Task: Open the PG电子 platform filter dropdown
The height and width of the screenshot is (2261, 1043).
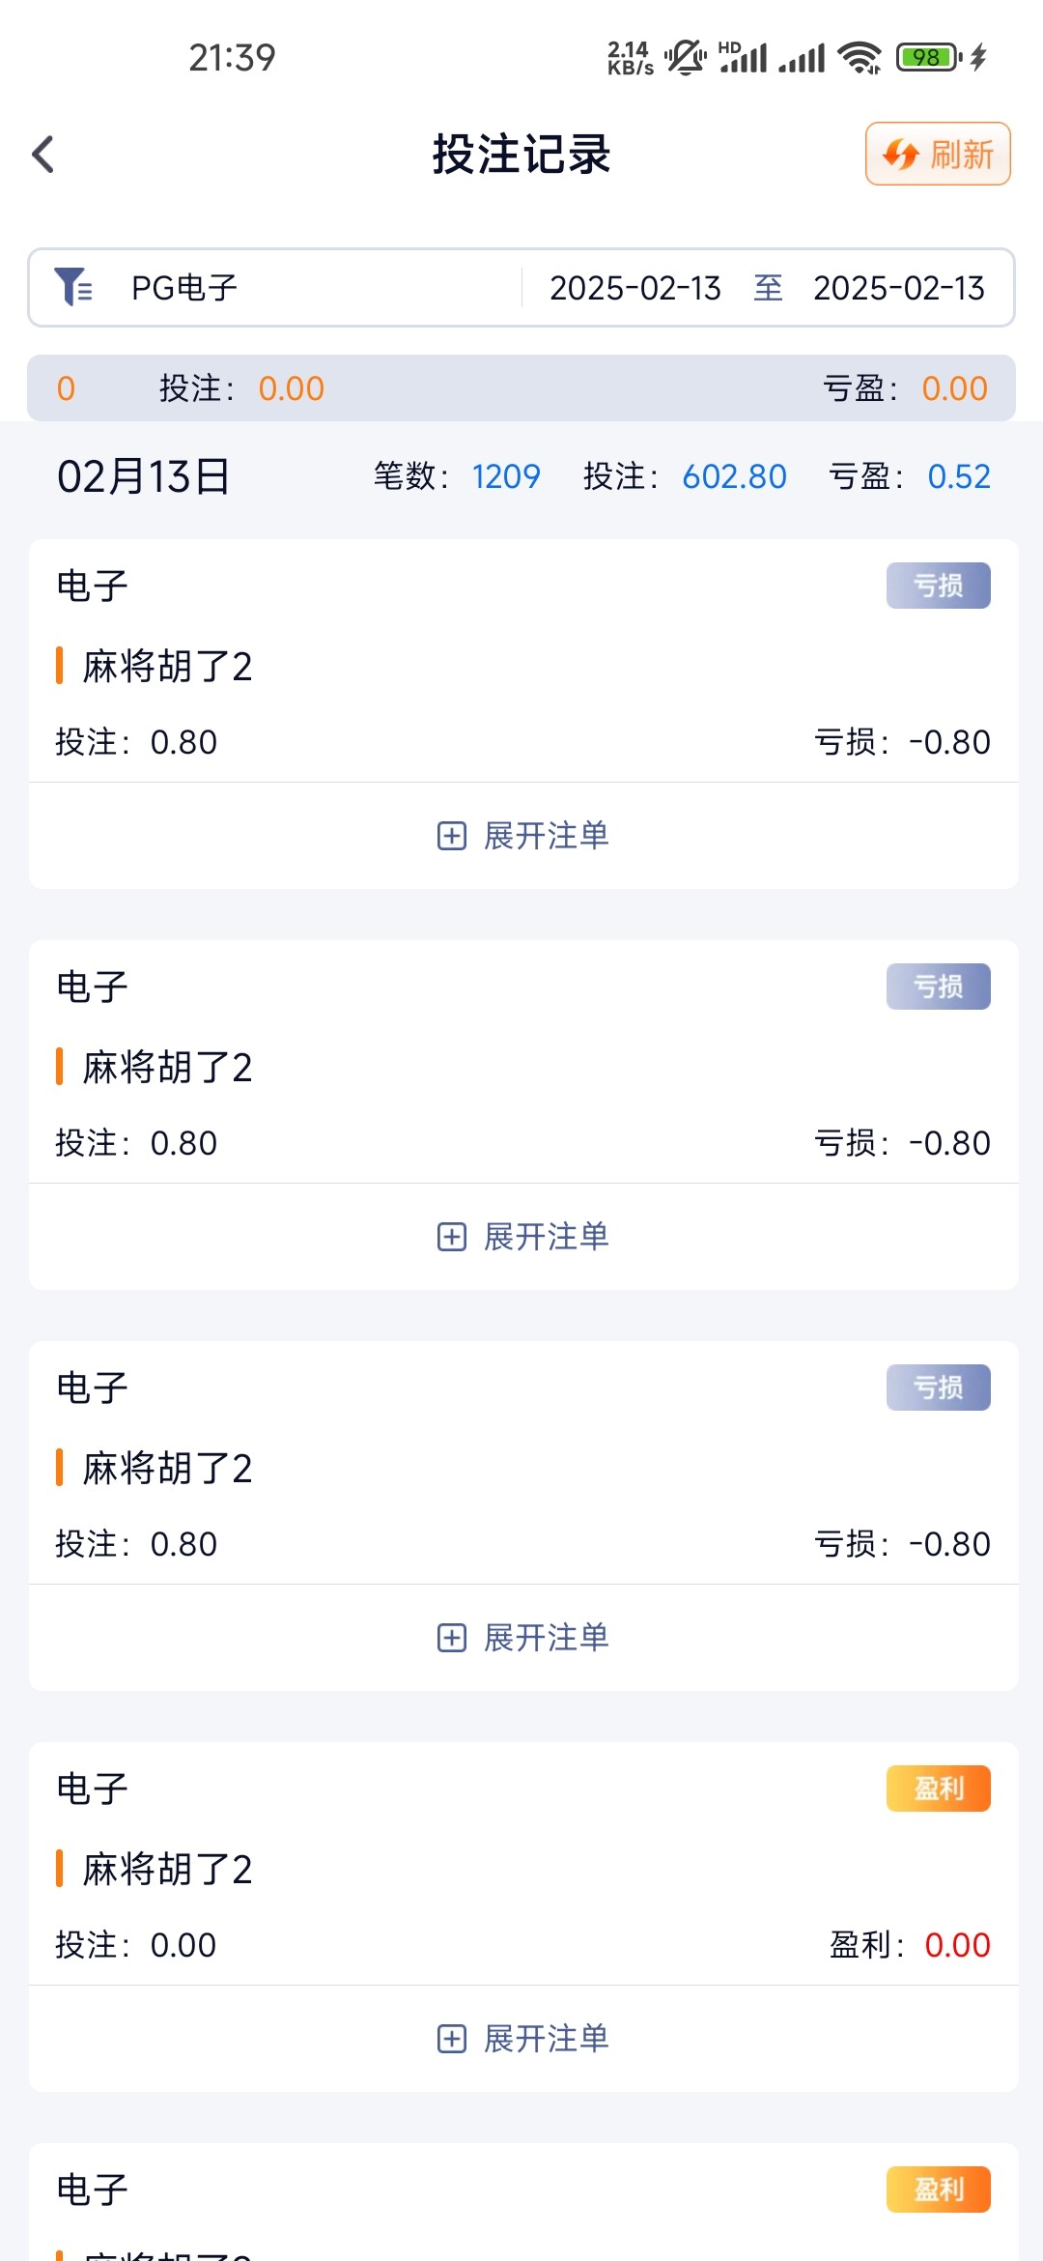Action: (183, 288)
